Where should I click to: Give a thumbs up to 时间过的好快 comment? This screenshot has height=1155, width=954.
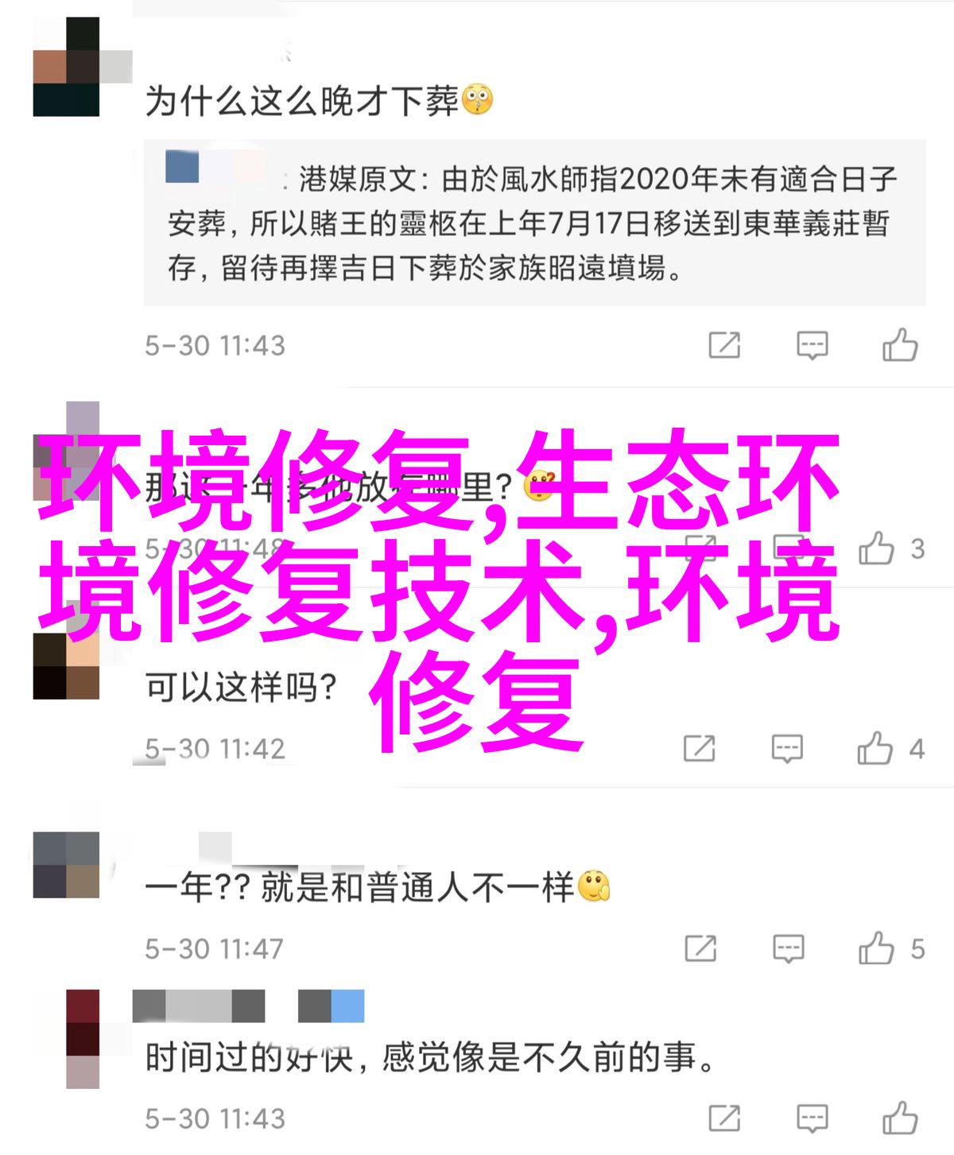tap(900, 1118)
